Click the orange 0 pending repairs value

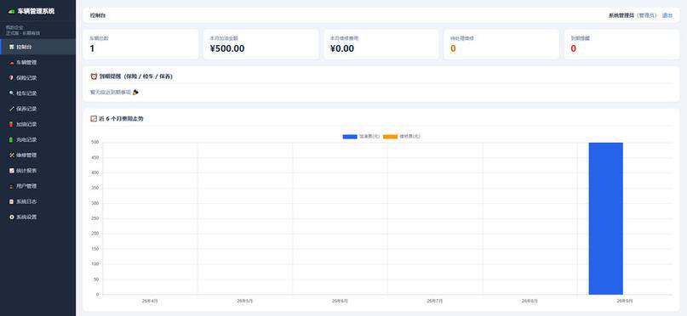click(453, 48)
